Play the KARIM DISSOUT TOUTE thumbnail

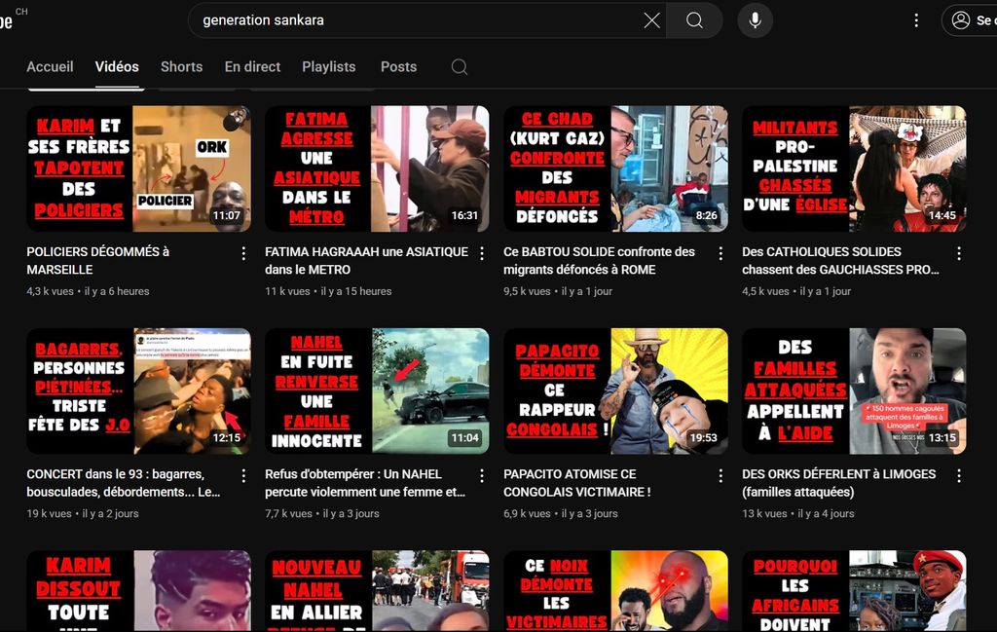click(138, 591)
